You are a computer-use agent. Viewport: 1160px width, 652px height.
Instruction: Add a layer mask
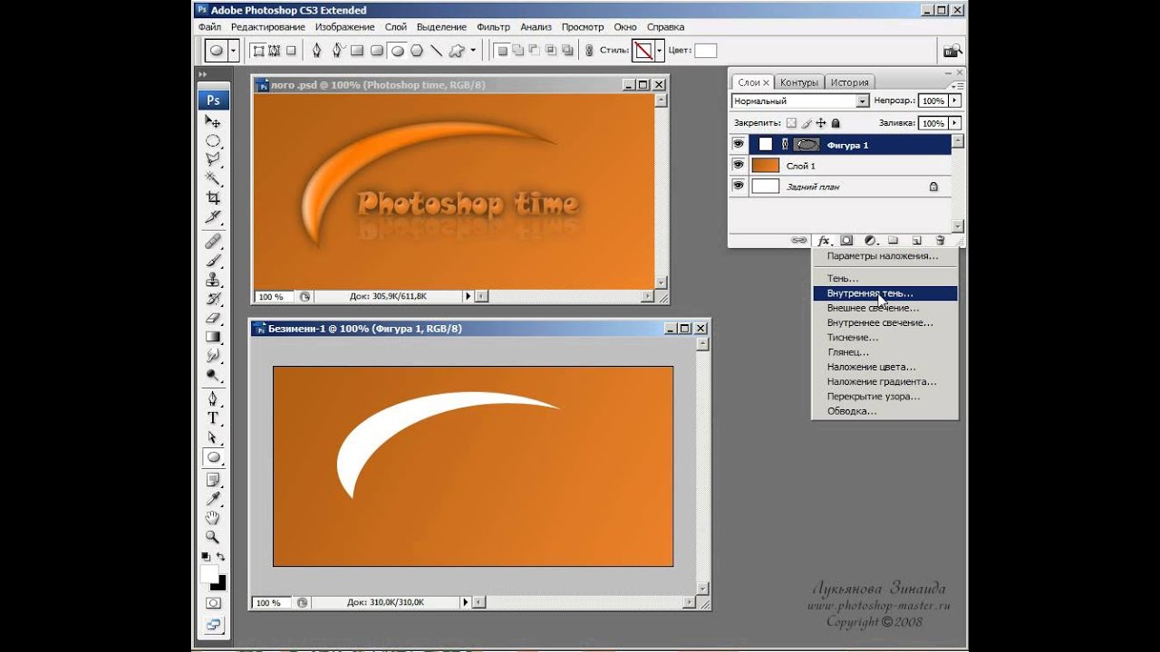coord(846,241)
